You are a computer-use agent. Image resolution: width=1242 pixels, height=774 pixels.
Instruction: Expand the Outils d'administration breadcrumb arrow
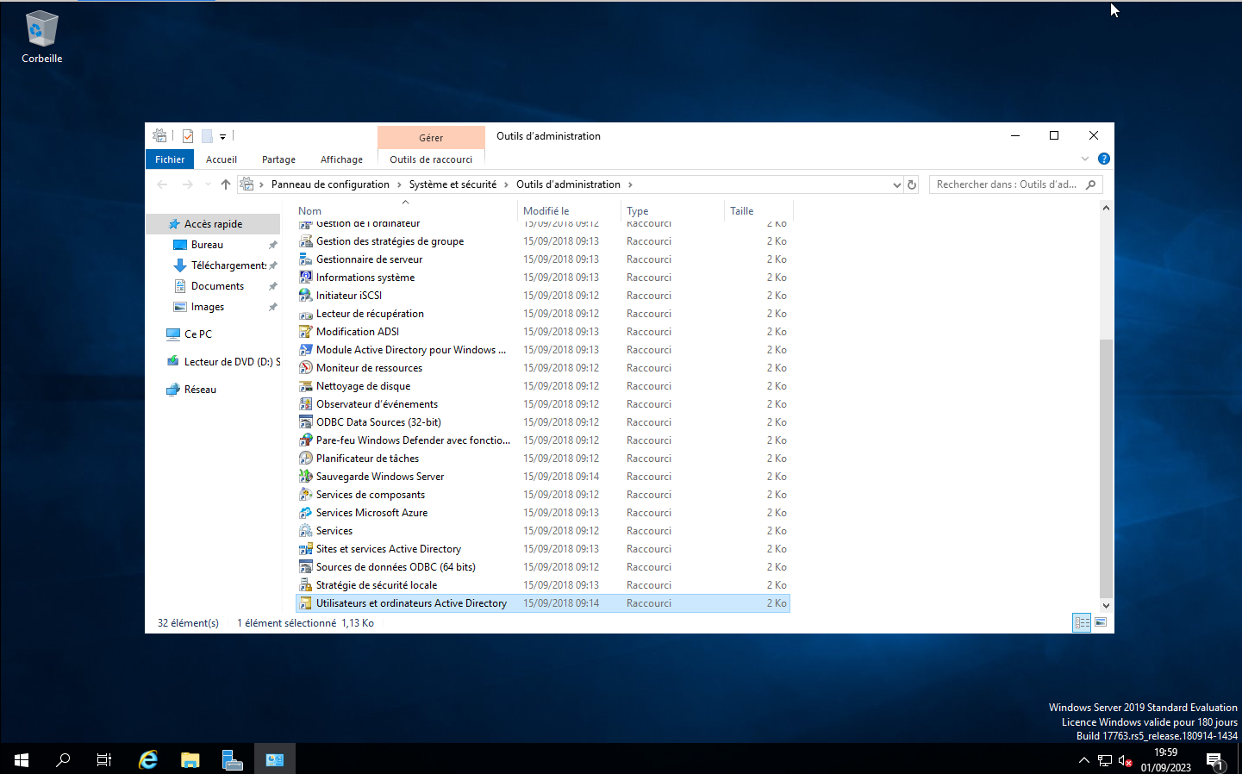[x=630, y=184]
